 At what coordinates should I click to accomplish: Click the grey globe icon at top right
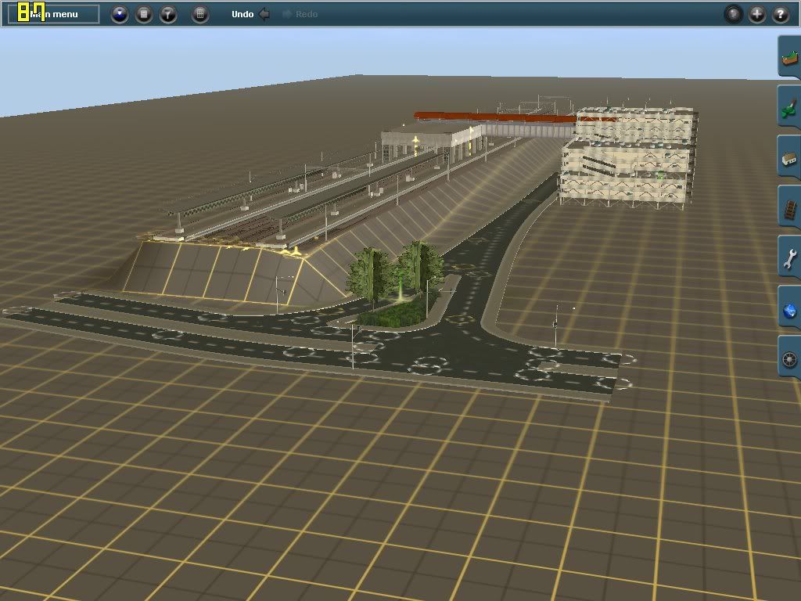click(x=733, y=14)
